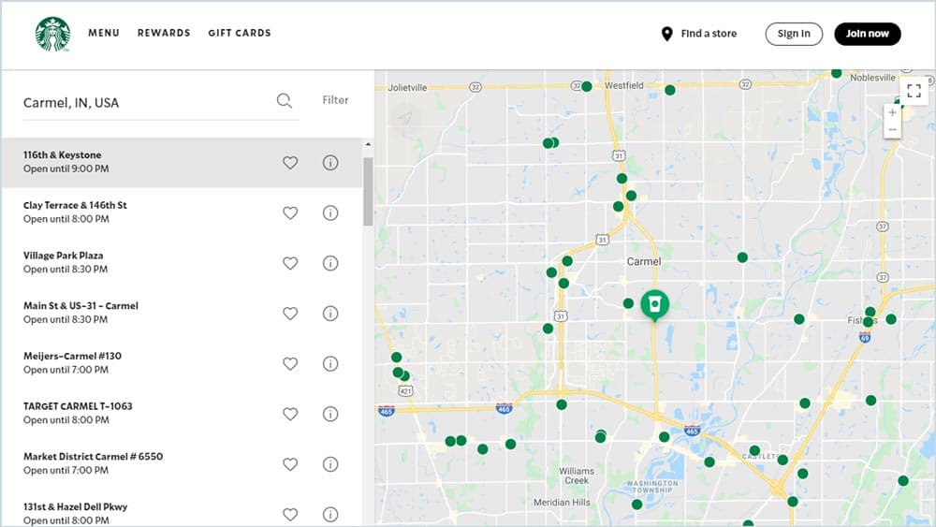Zoom out on the map
Image resolution: width=936 pixels, height=527 pixels.
(x=892, y=129)
